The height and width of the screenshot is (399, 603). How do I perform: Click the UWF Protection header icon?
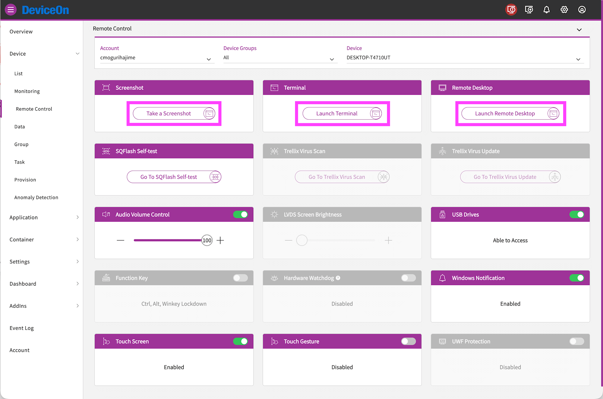tap(442, 341)
